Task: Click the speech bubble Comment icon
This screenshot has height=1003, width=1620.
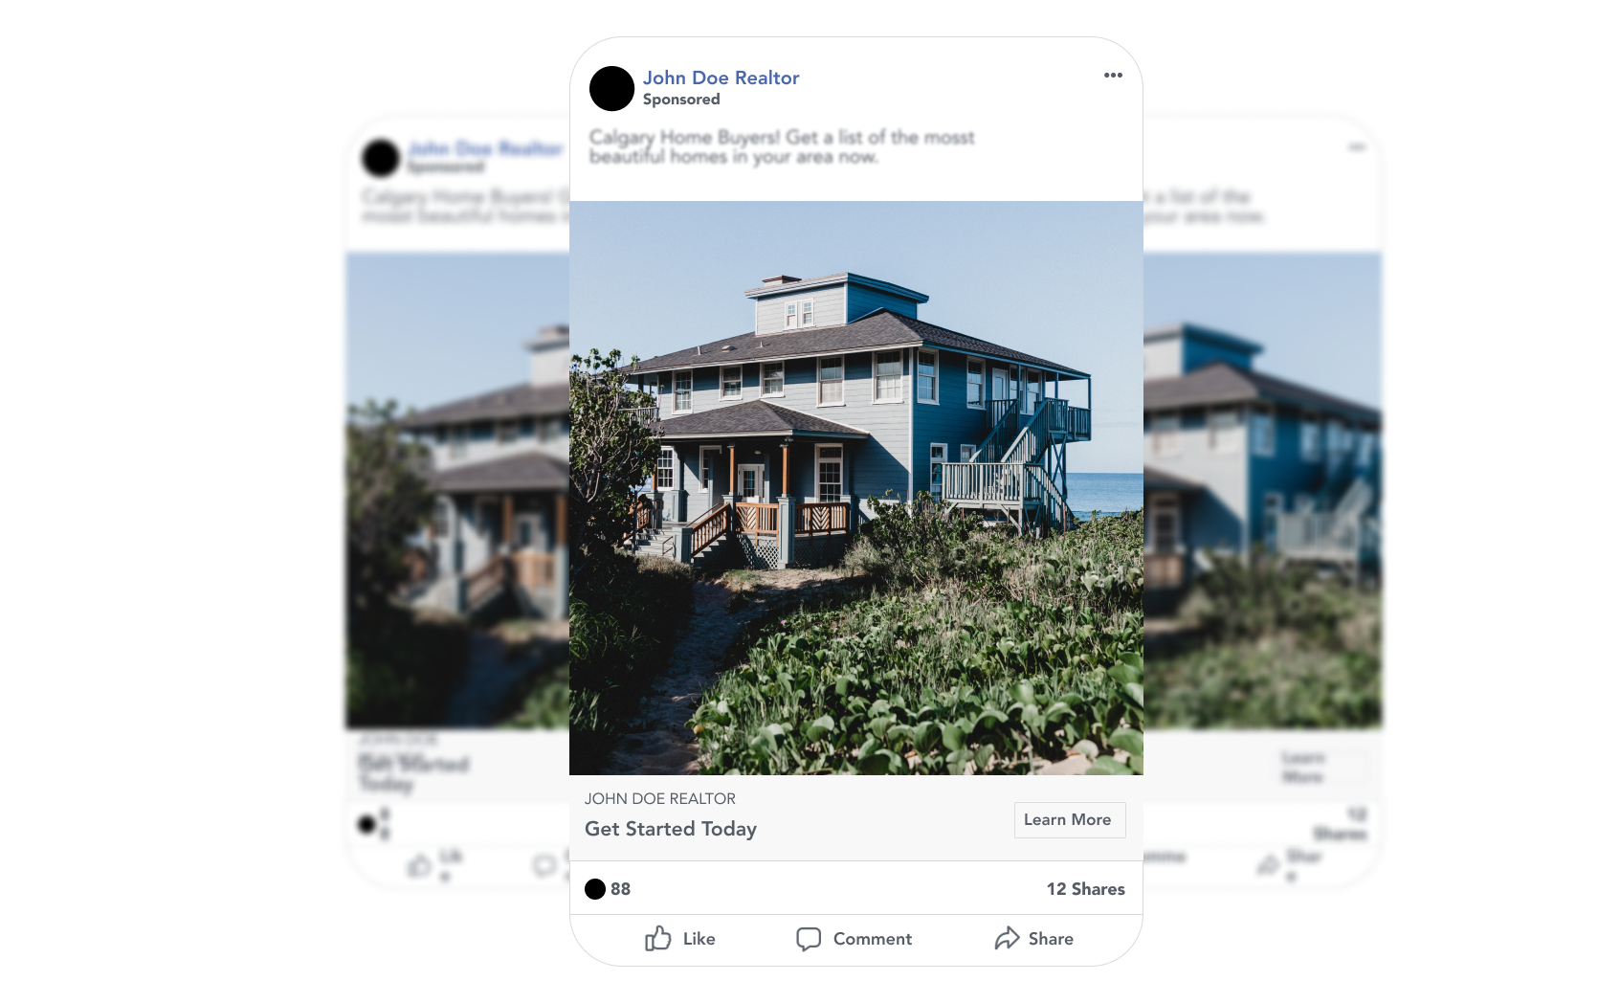Action: coord(809,939)
